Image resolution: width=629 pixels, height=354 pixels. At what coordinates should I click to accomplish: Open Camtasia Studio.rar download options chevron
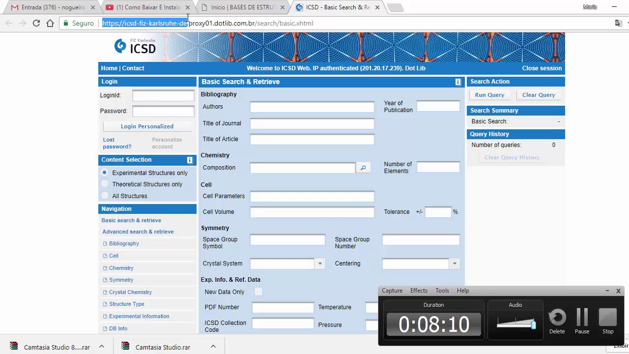213,347
